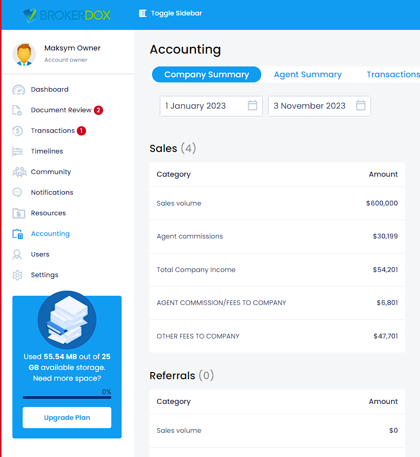Click the Community people icon
The width and height of the screenshot is (420, 457).
click(20, 172)
